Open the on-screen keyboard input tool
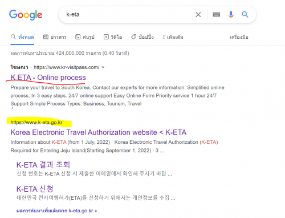This screenshot has height=218, width=285. (x=216, y=14)
